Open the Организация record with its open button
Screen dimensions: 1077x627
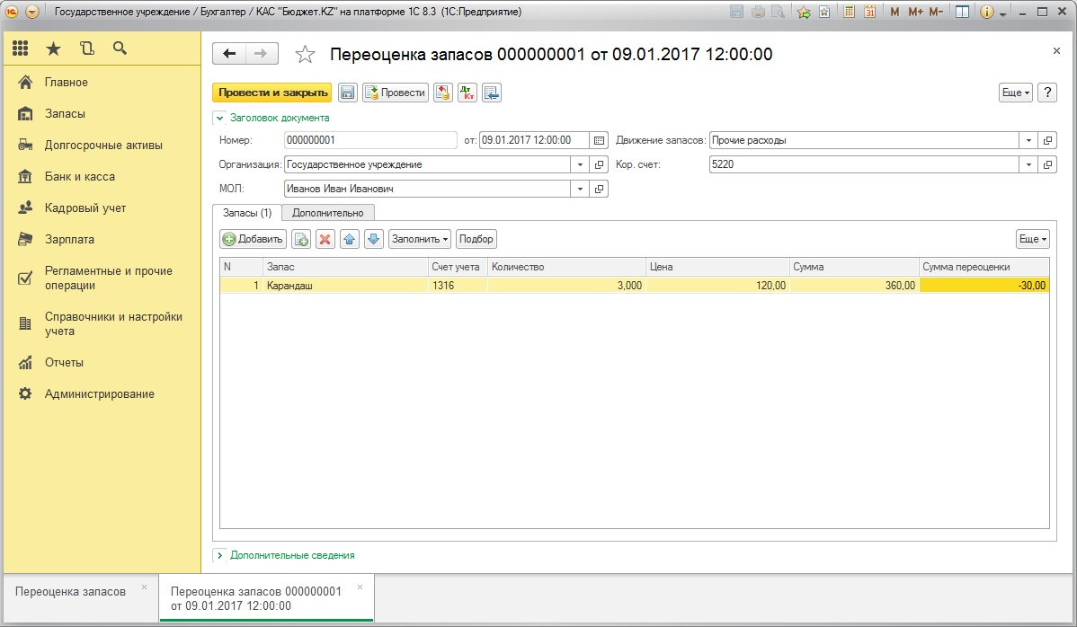(x=599, y=164)
